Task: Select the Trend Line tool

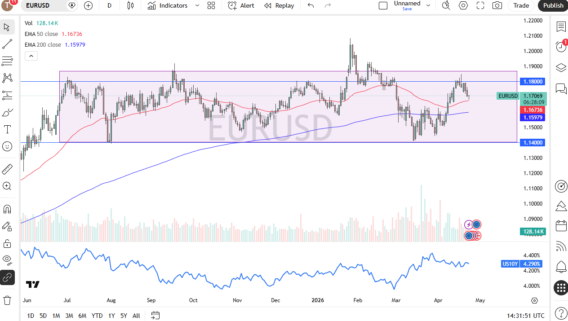Action: (7, 44)
